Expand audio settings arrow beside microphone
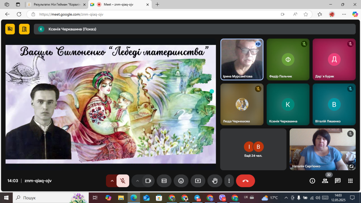 [112, 181]
